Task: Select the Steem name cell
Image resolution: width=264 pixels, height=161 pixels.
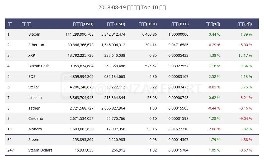Action: [x=34, y=140]
